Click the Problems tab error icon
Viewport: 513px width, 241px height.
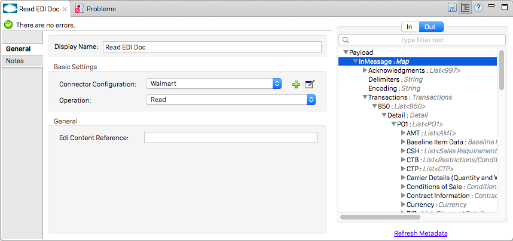pos(79,9)
